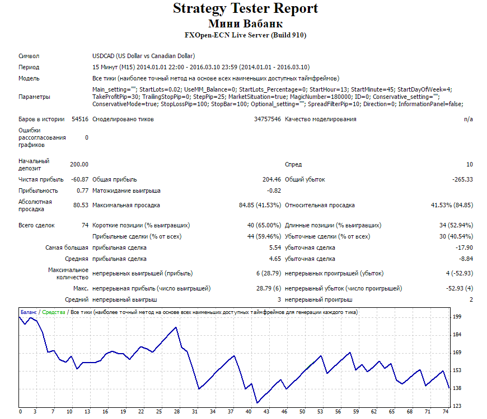Click profit trades value '44 (59.46%)'
The height and width of the screenshot is (419, 487).
[264, 236]
